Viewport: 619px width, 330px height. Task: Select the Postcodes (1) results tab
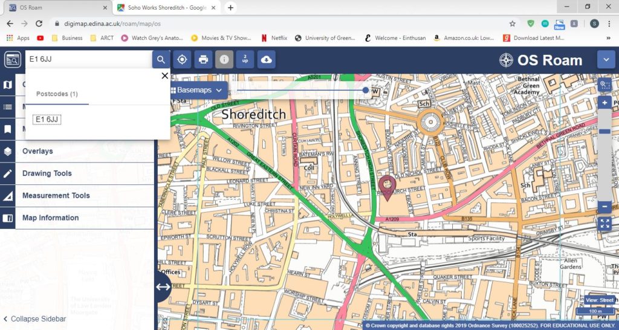pyautogui.click(x=57, y=94)
